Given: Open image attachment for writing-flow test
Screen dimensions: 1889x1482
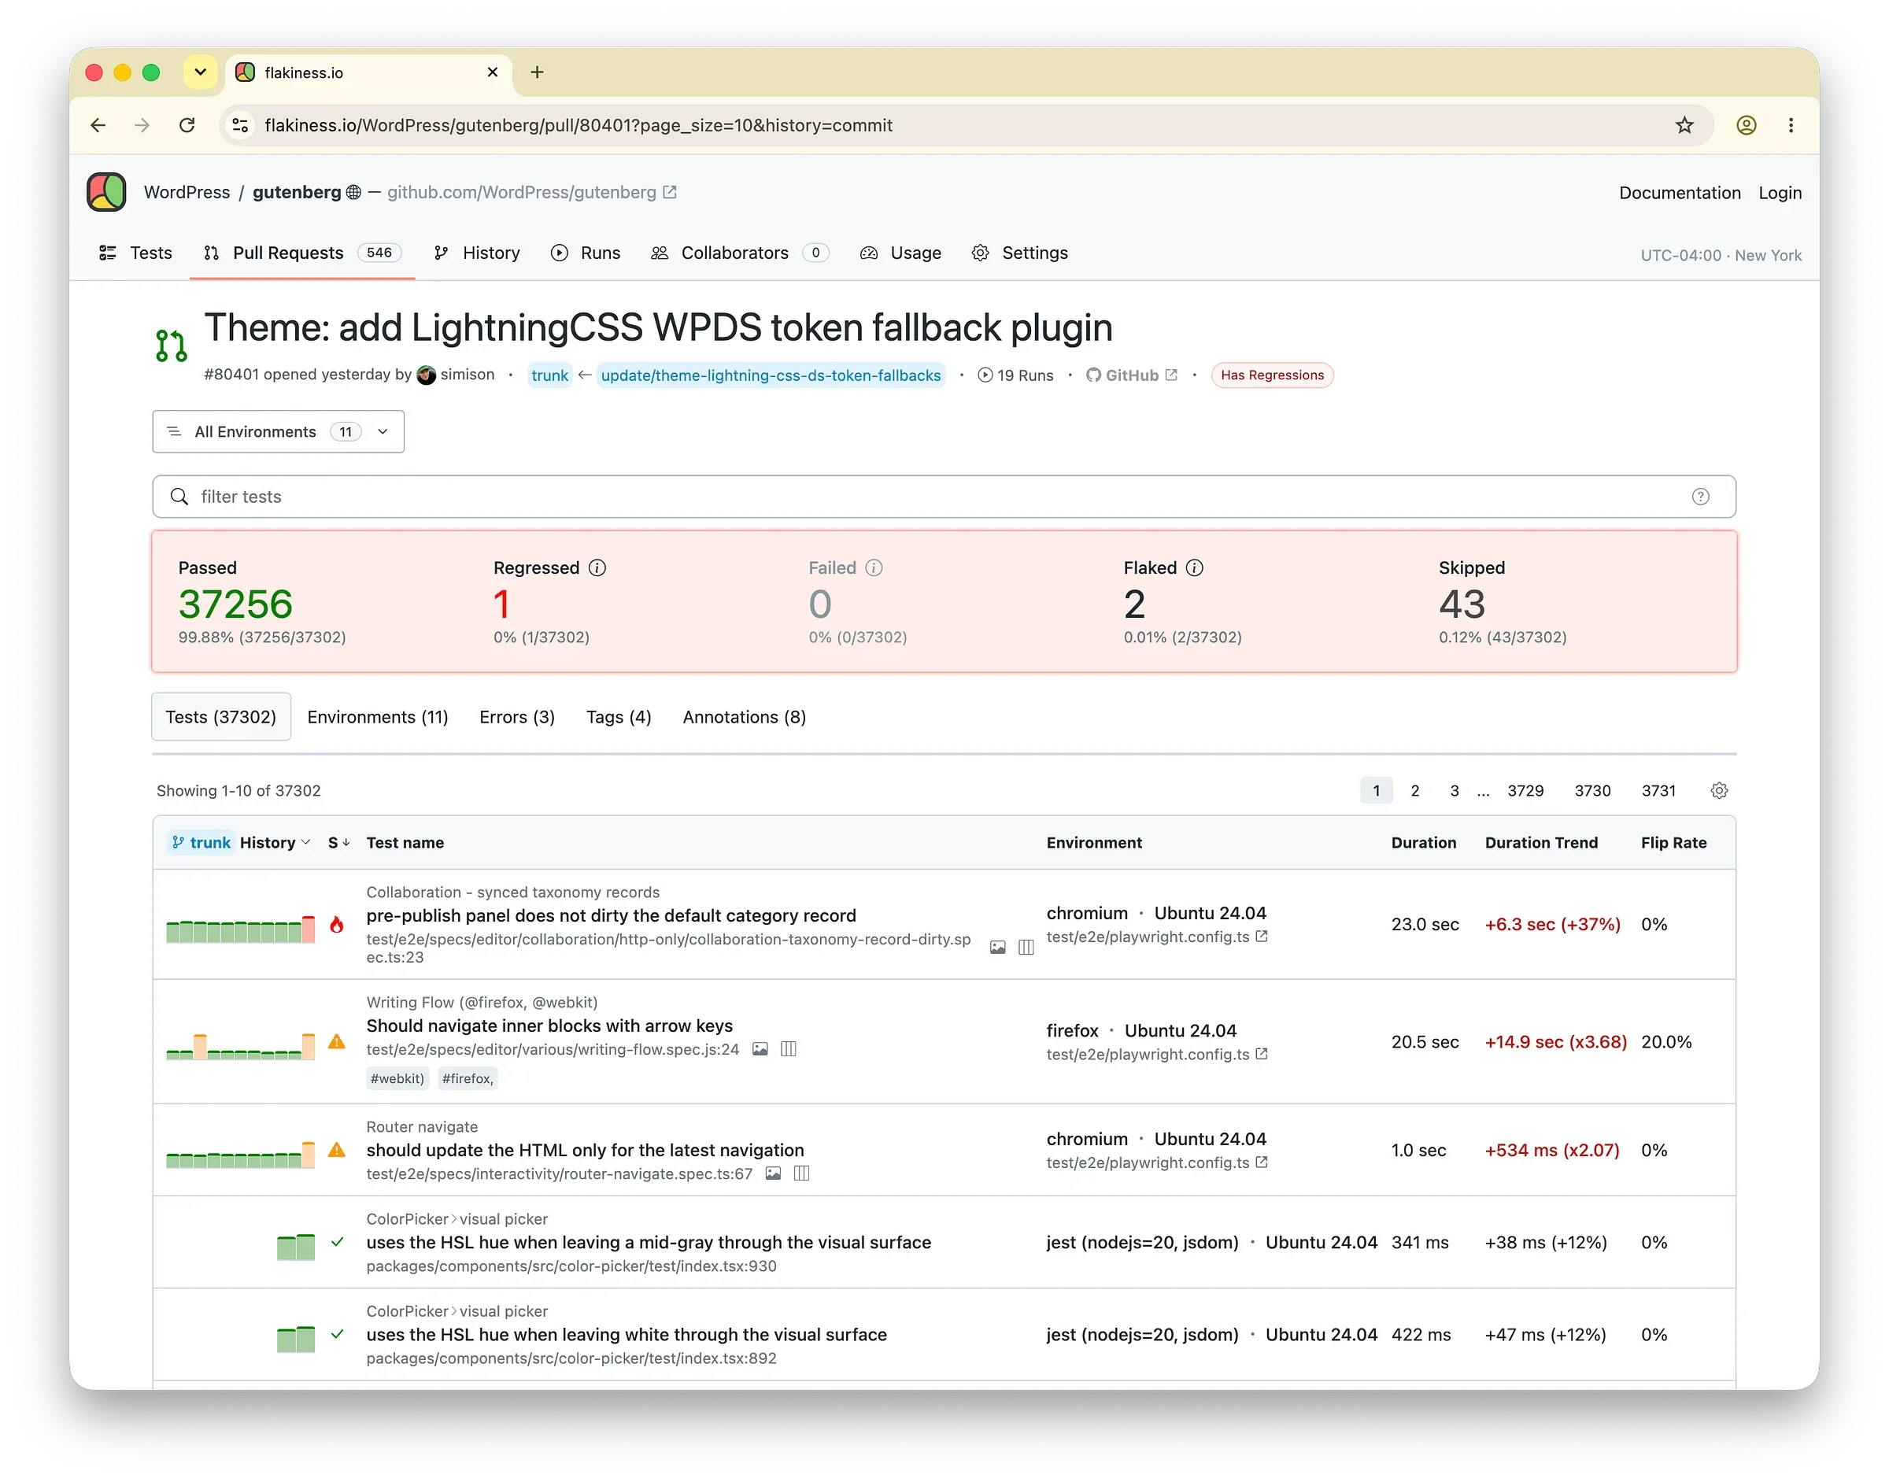Looking at the screenshot, I should click(760, 1049).
